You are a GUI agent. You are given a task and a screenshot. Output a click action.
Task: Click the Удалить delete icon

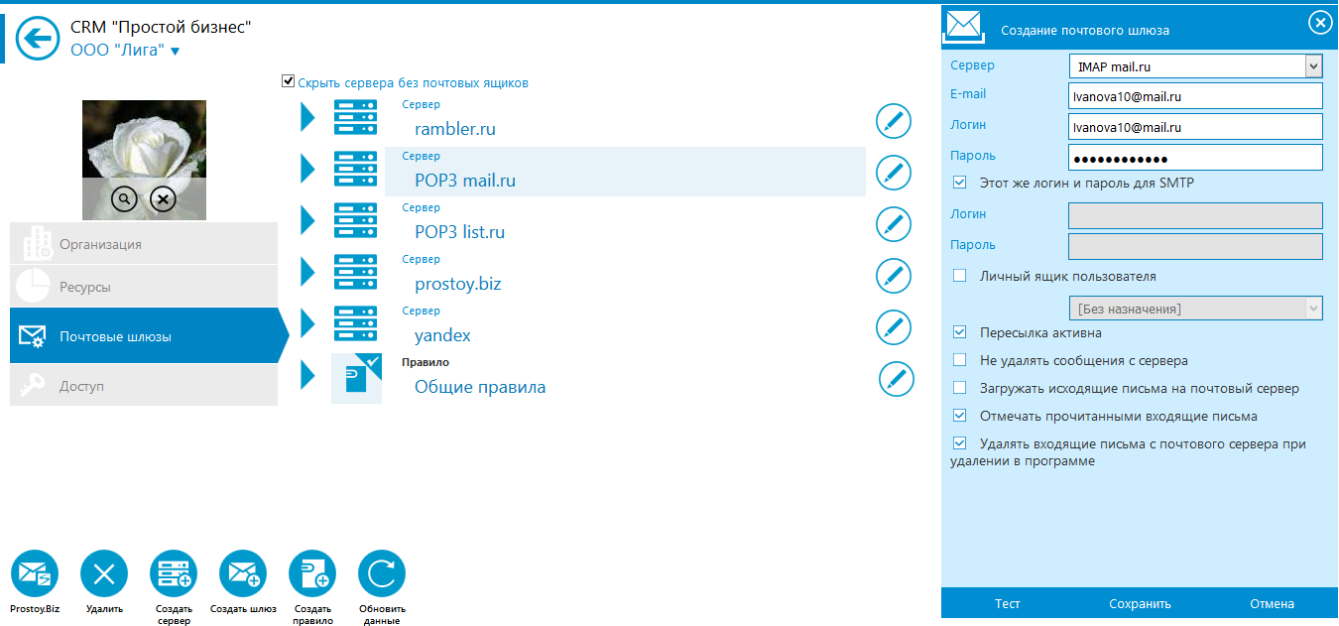pos(104,574)
